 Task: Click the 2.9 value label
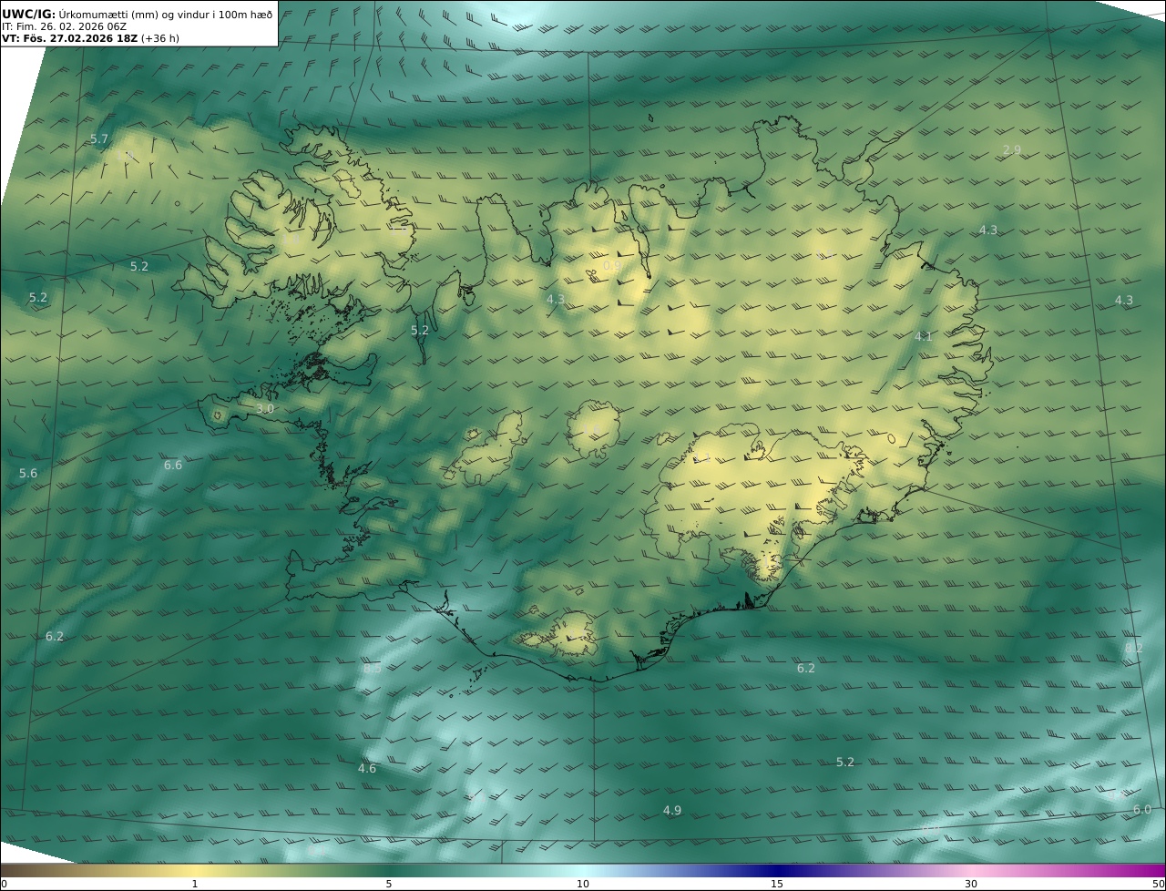click(x=1011, y=149)
